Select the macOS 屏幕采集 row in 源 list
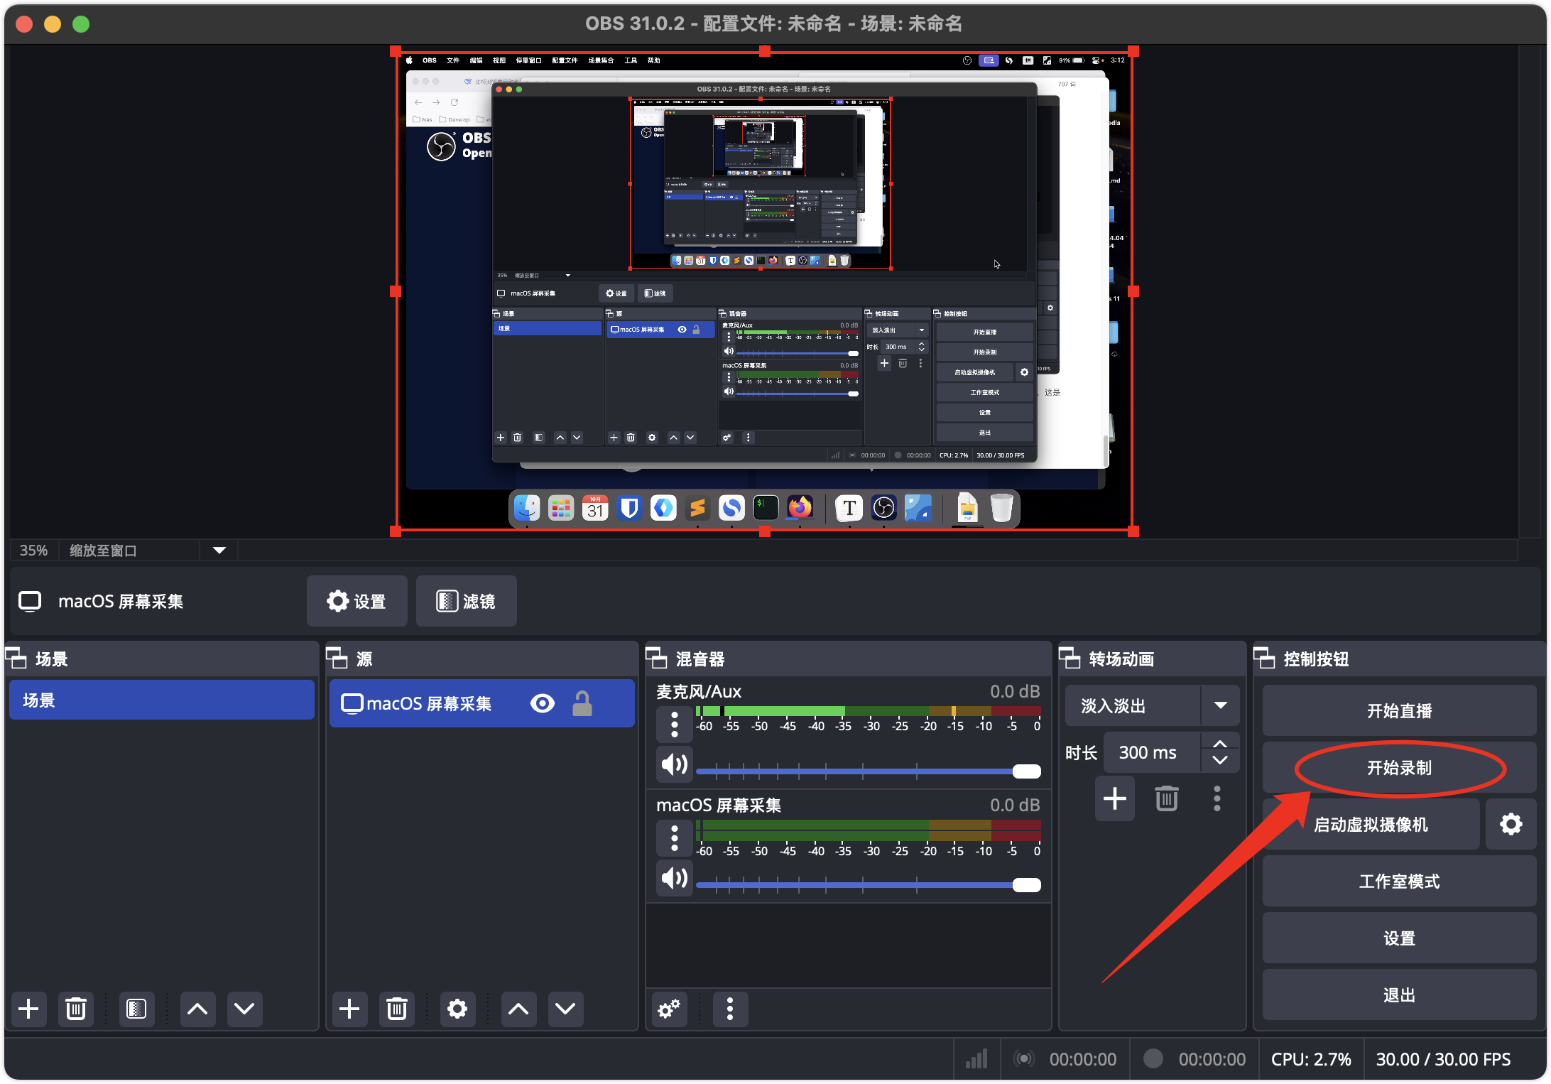This screenshot has width=1551, height=1084. [x=481, y=703]
